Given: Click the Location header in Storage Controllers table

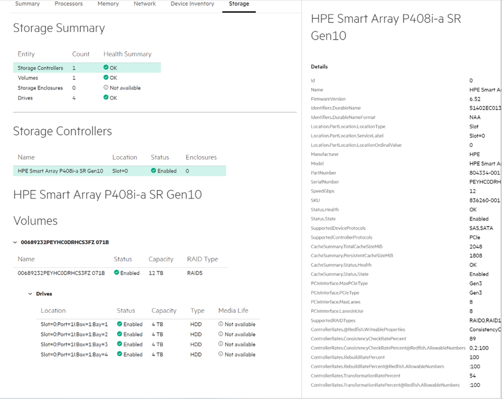Looking at the screenshot, I should (124, 157).
